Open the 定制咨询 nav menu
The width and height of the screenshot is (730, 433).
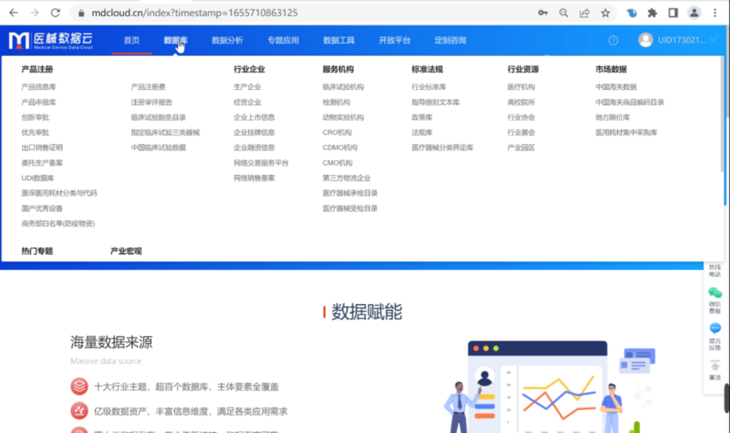coord(450,41)
